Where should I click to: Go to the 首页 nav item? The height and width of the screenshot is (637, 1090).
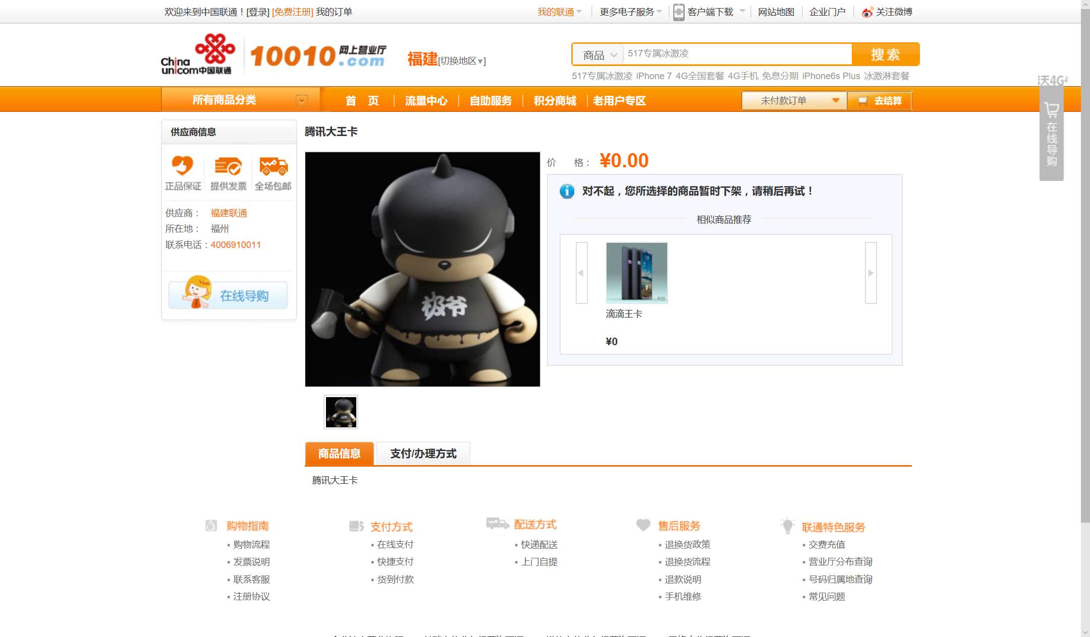point(362,101)
